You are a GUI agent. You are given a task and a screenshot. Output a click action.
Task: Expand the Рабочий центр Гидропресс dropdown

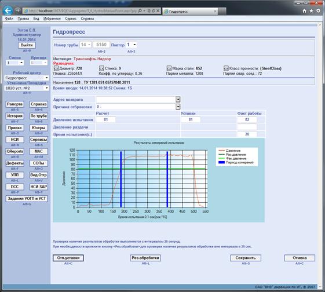27,78
